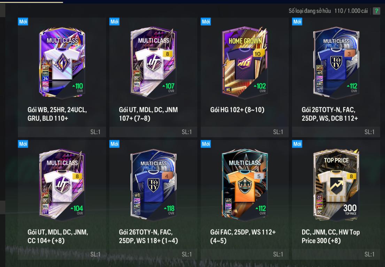Click the Mới badge on the WB 110+ pack
Screen dimensions: 385x267
tap(23, 22)
